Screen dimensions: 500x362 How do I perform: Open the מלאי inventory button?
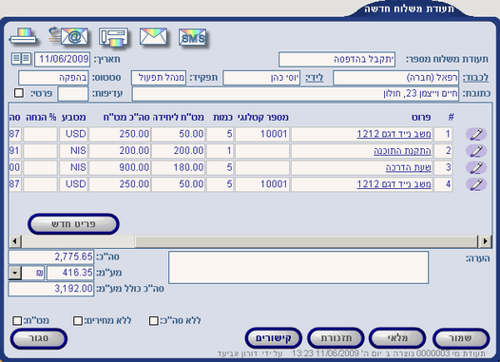(x=397, y=338)
